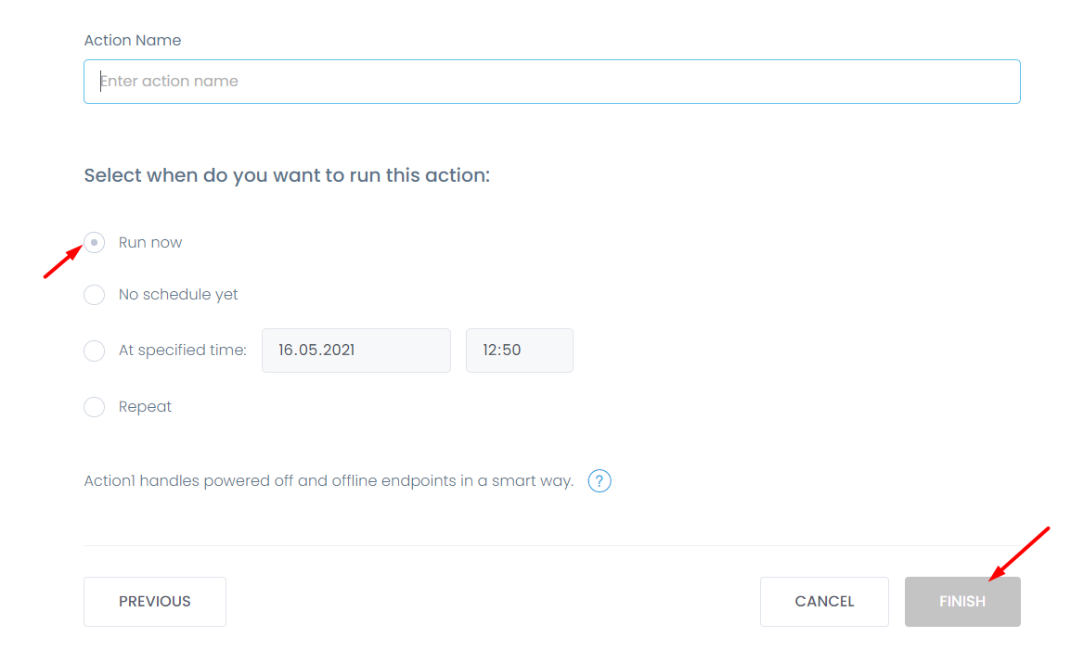The height and width of the screenshot is (650, 1084).
Task: Open the time field showing 12:50
Action: point(519,350)
